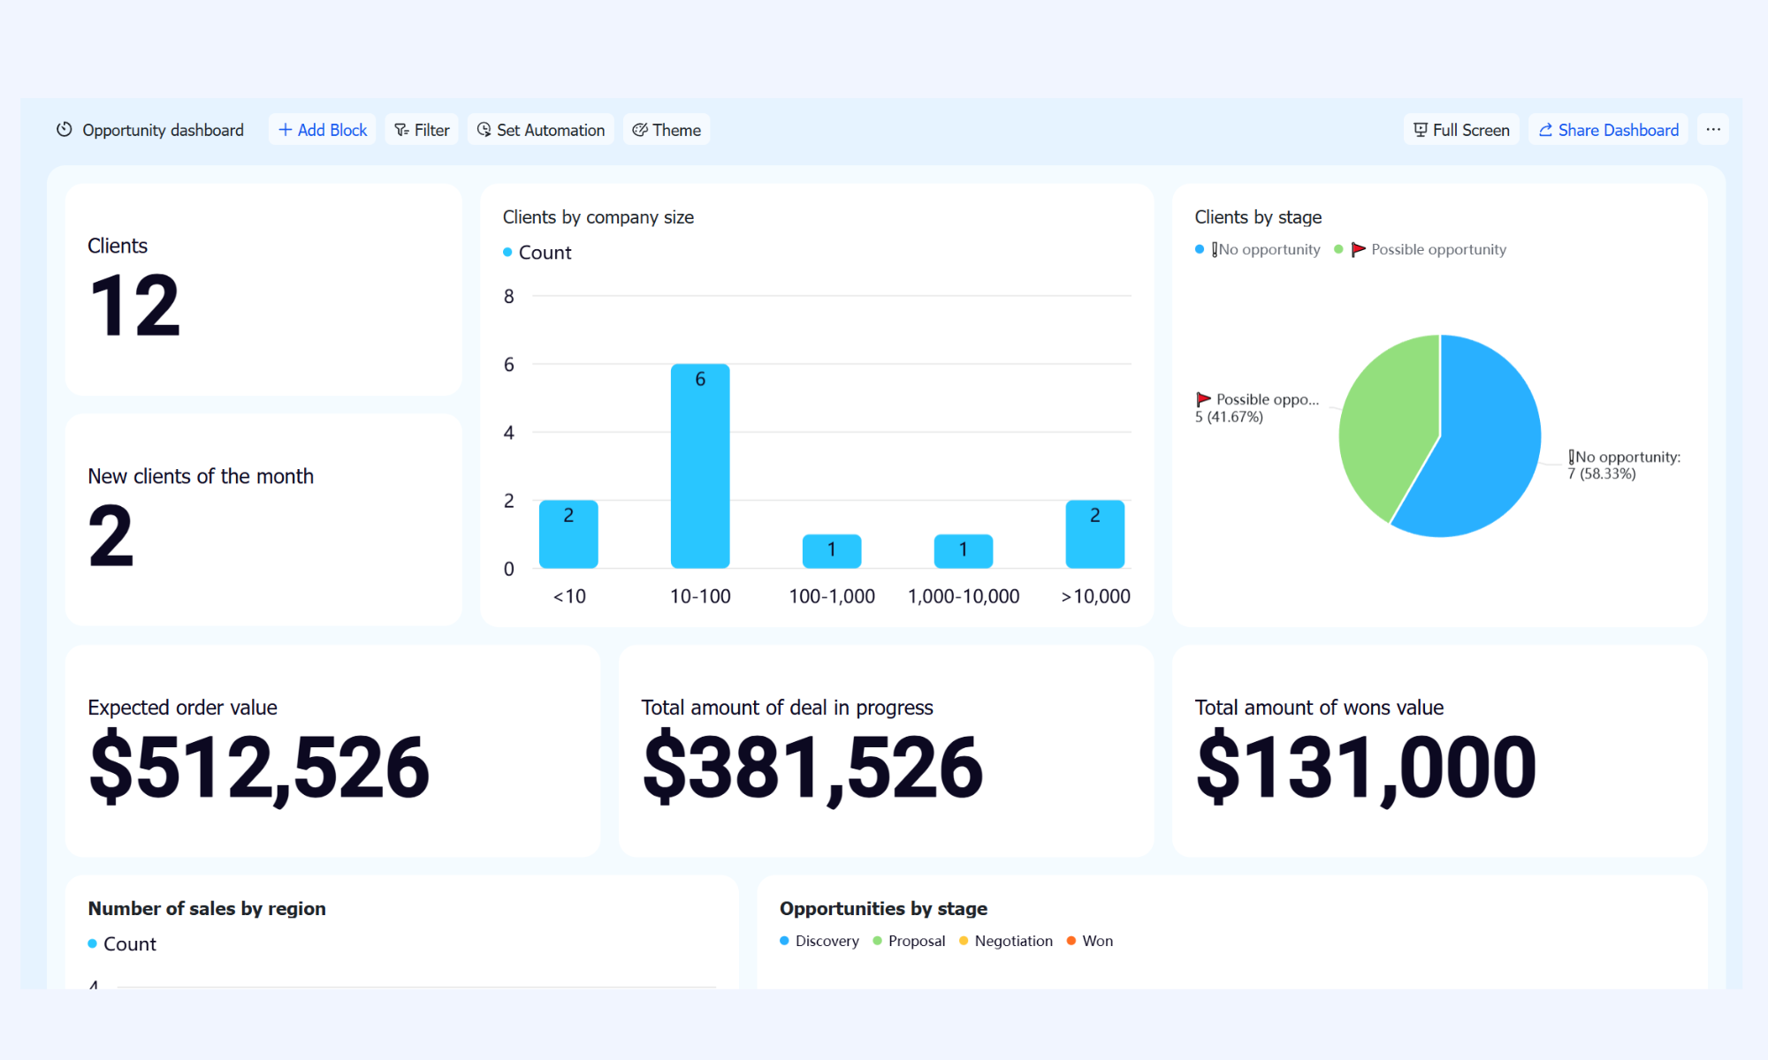
Task: Toggle the Possible opportunity legend item
Action: [1421, 250]
